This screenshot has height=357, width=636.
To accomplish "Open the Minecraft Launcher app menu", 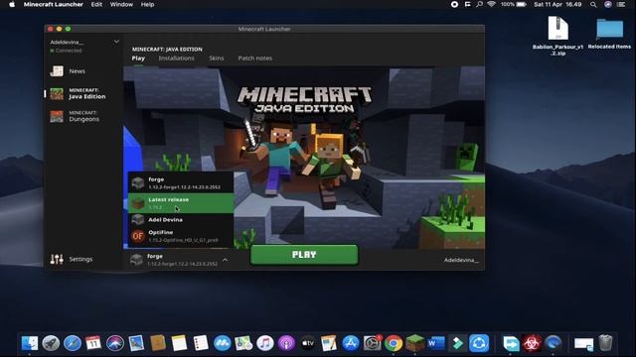I will (53, 4).
